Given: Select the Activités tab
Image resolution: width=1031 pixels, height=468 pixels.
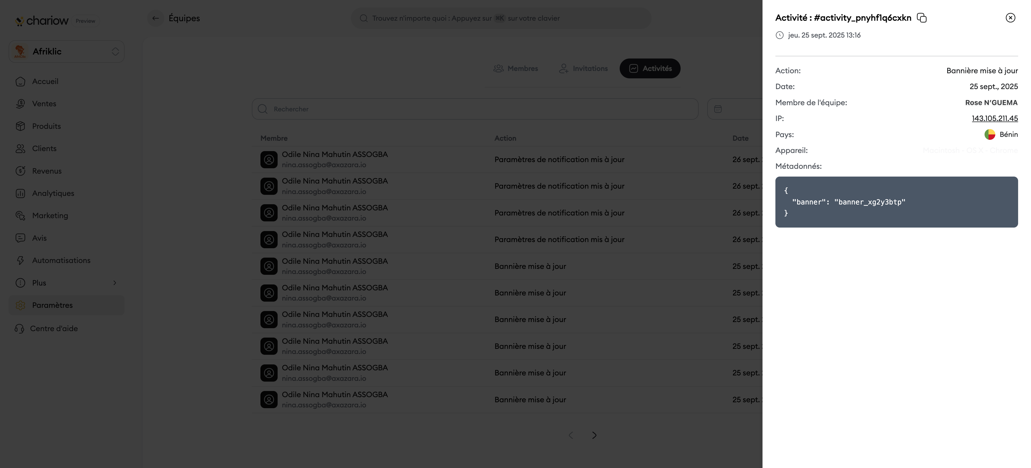Looking at the screenshot, I should coord(649,68).
